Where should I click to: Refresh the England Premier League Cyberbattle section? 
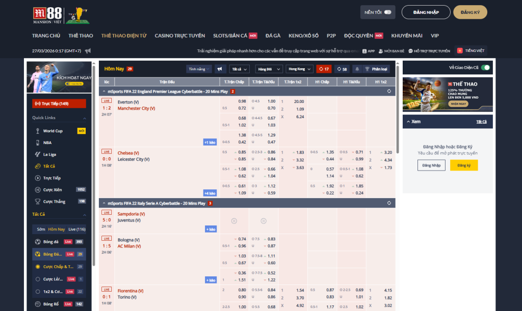[389, 91]
